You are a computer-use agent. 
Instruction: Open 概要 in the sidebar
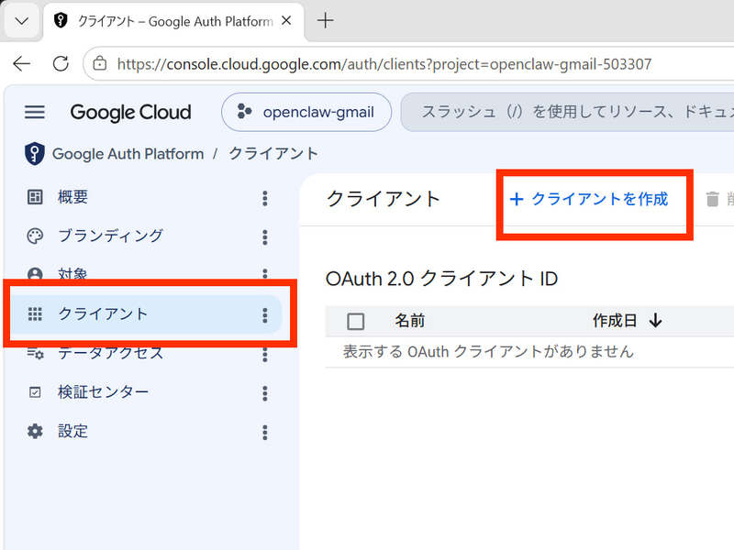72,197
